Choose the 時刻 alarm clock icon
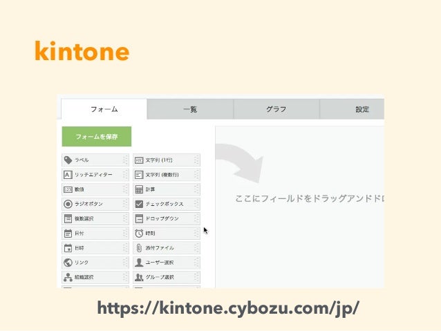Viewport: 441px width, 331px height. click(139, 233)
